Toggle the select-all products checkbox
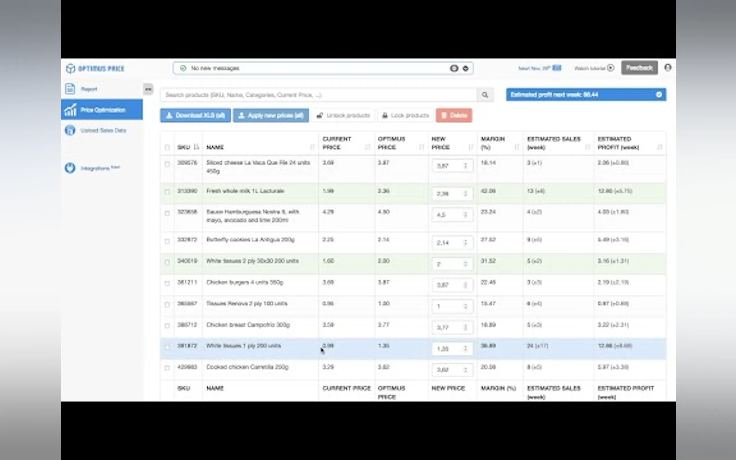Viewport: 736px width, 460px height. tap(167, 147)
